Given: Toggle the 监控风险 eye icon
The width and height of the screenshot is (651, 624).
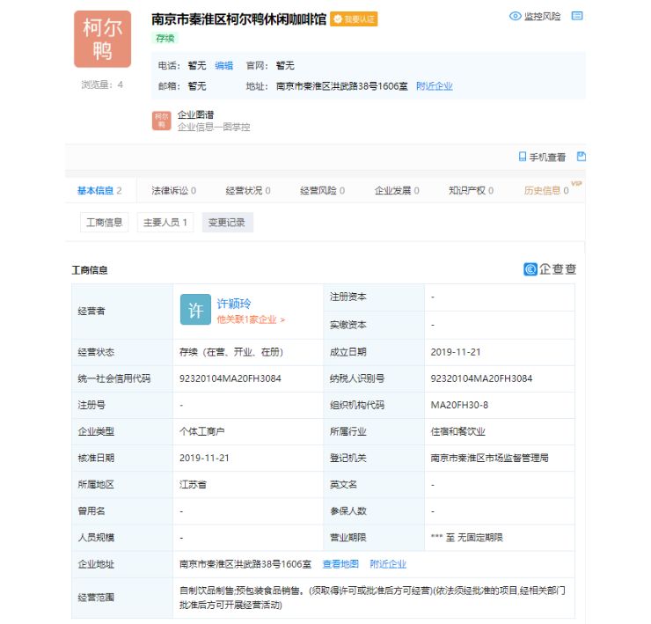Looking at the screenshot, I should click(516, 16).
